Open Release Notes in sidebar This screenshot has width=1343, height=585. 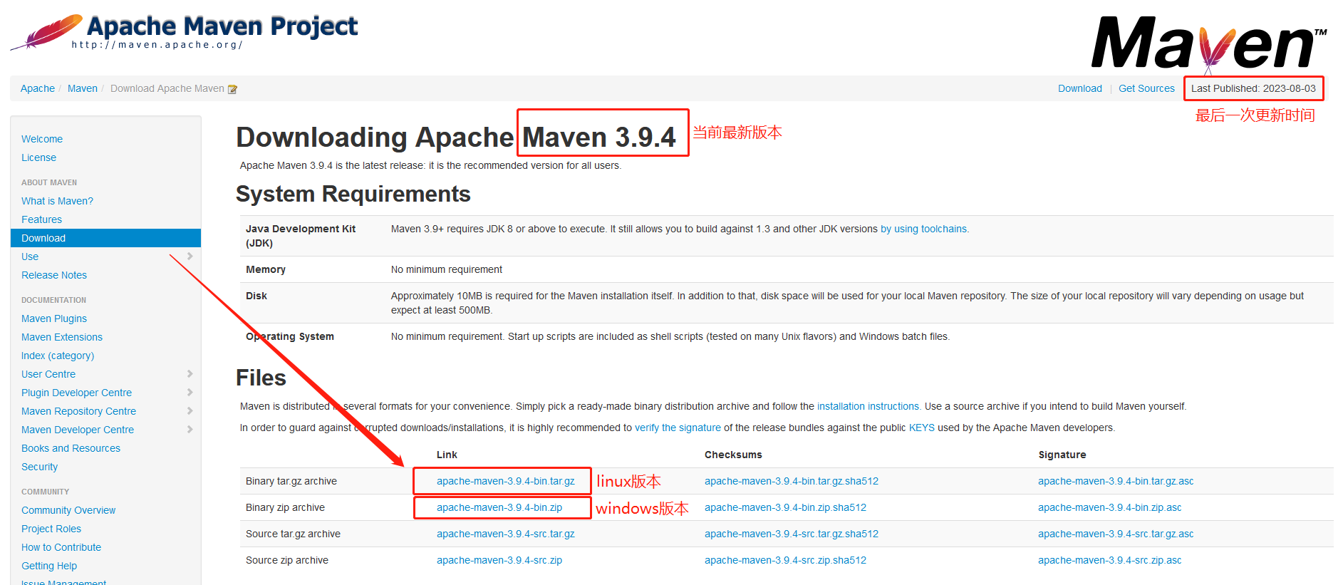coord(54,275)
